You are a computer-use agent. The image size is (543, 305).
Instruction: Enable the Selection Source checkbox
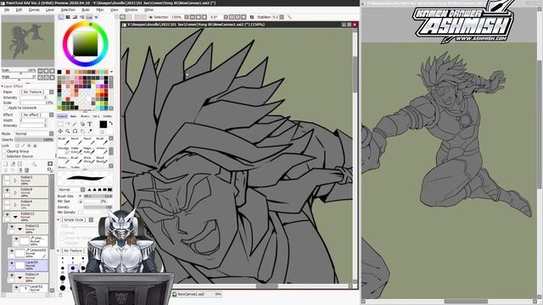(4, 156)
